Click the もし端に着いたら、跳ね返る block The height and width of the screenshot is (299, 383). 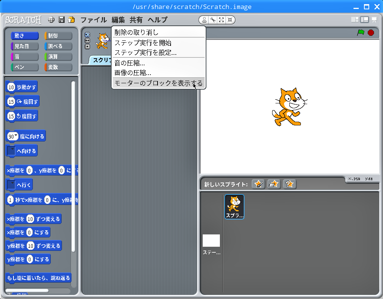click(38, 278)
